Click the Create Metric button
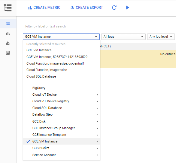This screenshot has height=163, width=176. [44, 8]
